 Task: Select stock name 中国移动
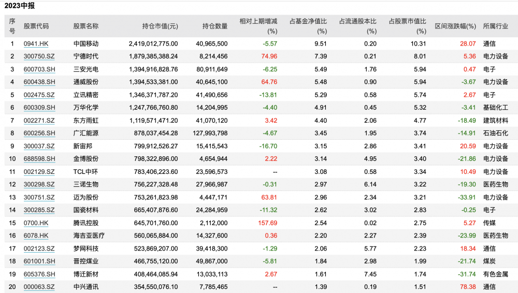pyautogui.click(x=86, y=43)
